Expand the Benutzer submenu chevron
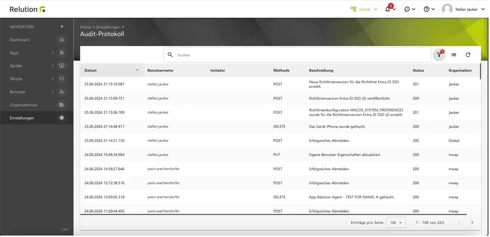Viewport: 490px width, 237px height. 53,92
